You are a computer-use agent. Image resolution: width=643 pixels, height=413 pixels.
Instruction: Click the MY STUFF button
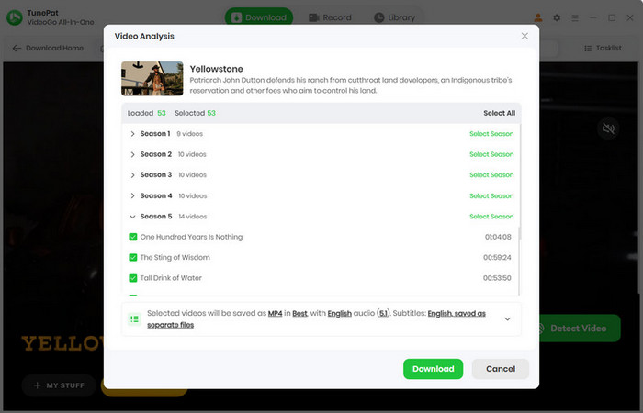click(x=59, y=385)
